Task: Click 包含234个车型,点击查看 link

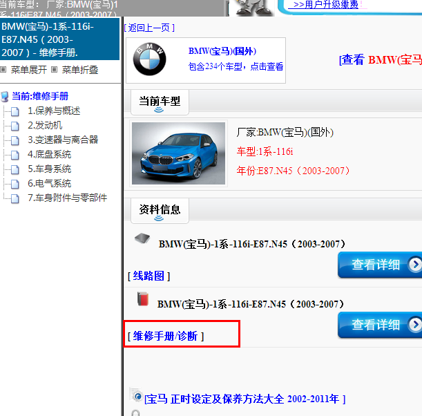Action: (236, 66)
